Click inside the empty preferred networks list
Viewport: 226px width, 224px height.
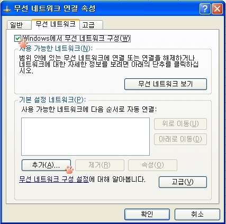click(85, 137)
